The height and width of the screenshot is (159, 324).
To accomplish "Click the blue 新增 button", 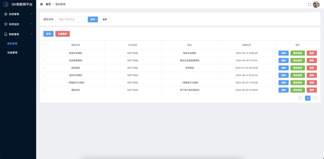I will [48, 34].
